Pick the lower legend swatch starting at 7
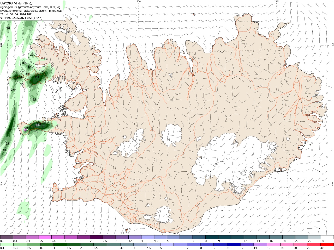 tap(193, 245)
